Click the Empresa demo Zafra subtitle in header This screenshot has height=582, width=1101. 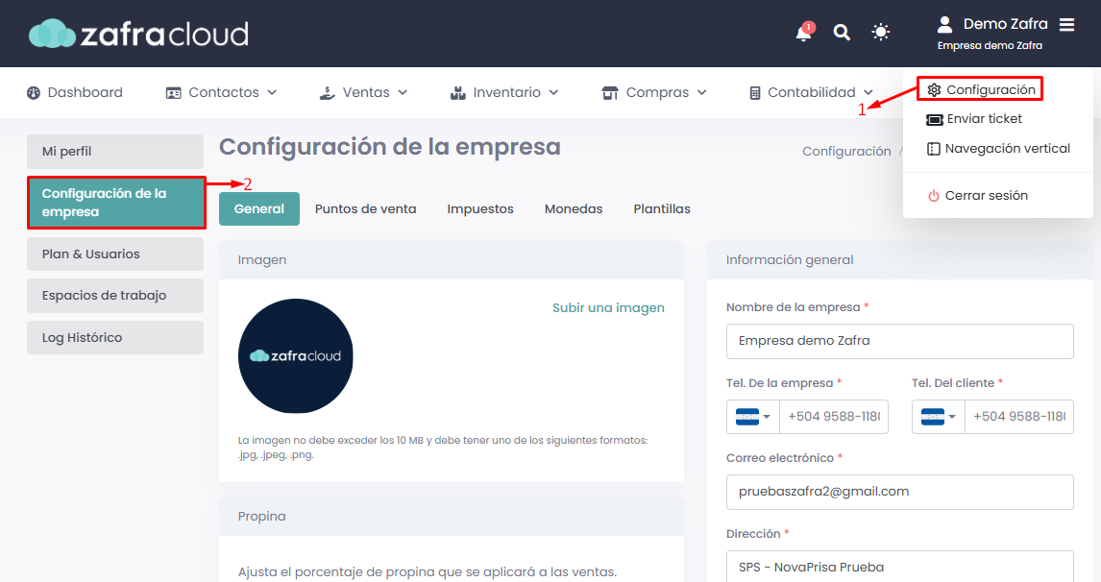(990, 46)
